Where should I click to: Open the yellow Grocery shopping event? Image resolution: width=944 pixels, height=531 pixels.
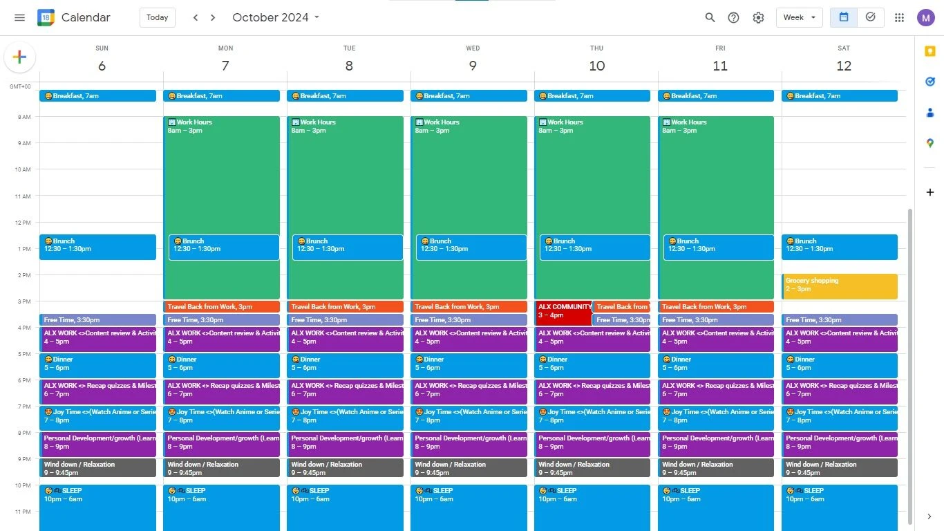[839, 286]
